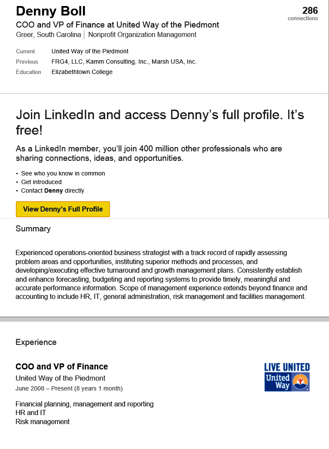This screenshot has height=449, width=329.
Task: Select the See who you know in common bullet
Action: tap(63, 173)
